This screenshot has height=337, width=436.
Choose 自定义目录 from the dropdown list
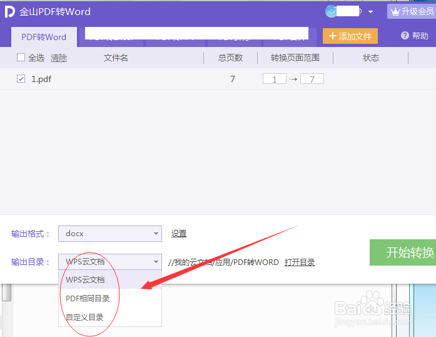click(110, 317)
